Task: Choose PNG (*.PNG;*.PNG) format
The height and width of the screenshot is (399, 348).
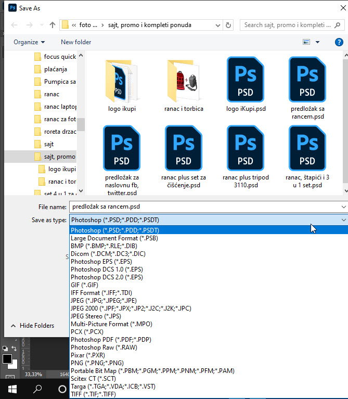Action: click(209, 363)
